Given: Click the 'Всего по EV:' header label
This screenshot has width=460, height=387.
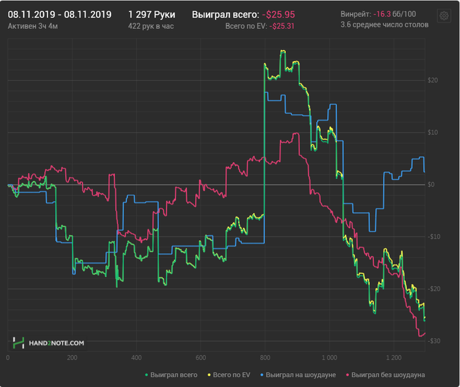Looking at the screenshot, I should pos(246,26).
